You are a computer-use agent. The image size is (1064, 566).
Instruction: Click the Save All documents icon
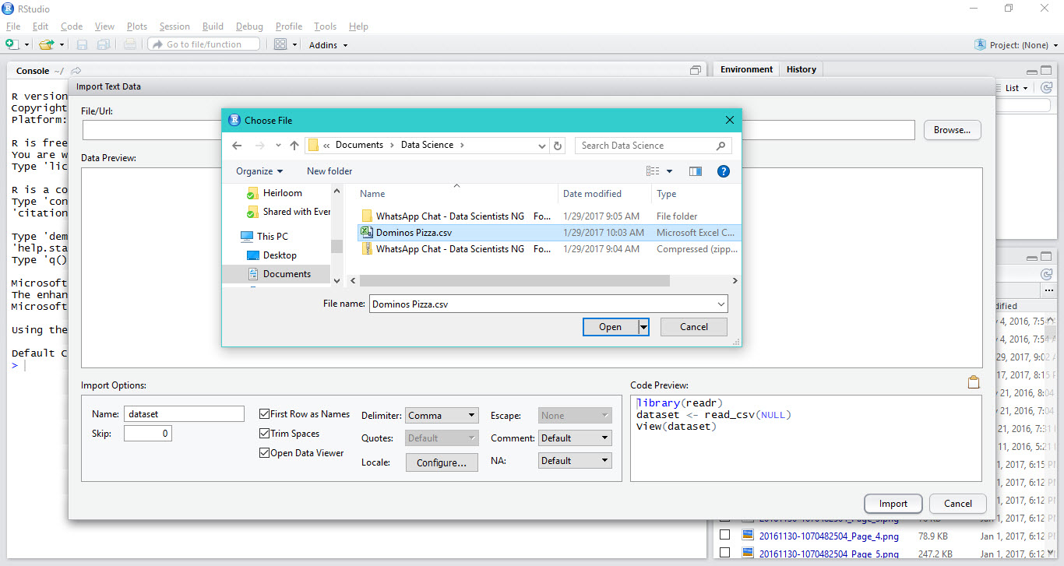103,44
